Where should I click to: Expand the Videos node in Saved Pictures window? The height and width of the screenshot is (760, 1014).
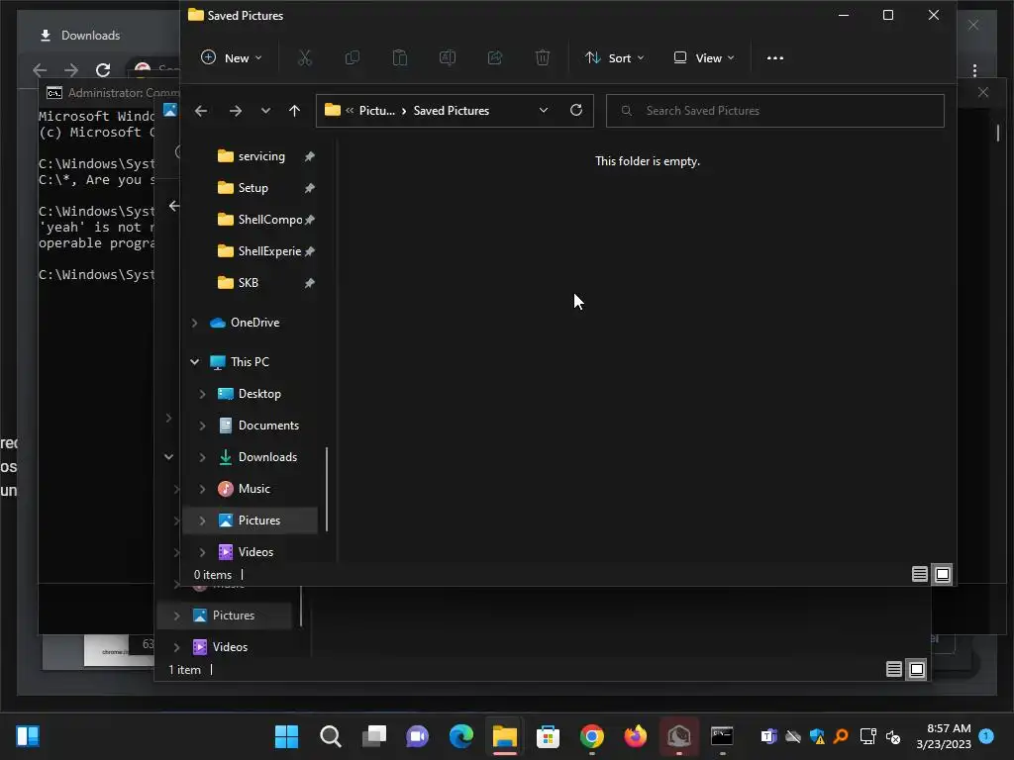[x=202, y=552]
